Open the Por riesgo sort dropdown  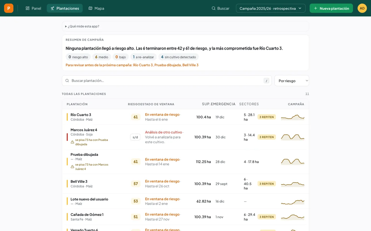[292, 81]
